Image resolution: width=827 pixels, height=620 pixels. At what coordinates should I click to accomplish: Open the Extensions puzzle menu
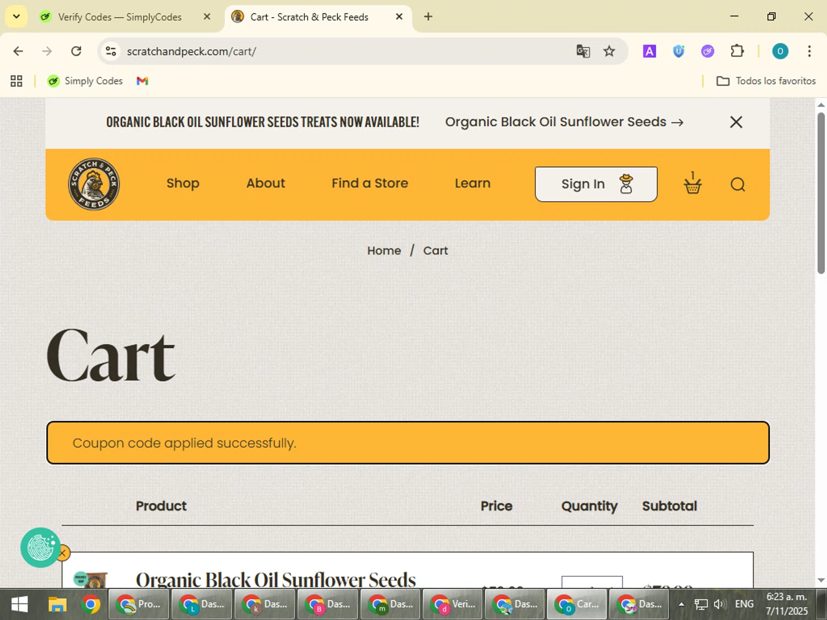(737, 51)
